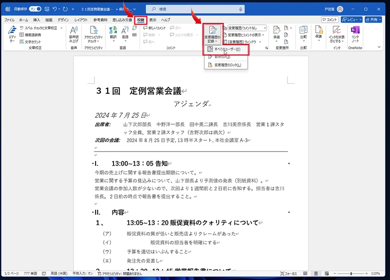Image resolution: width=390 pixels, height=280 pixels.
Task: Expand the [変更履歴] ウィンドウ dropdown arrow
Action: 260,42
